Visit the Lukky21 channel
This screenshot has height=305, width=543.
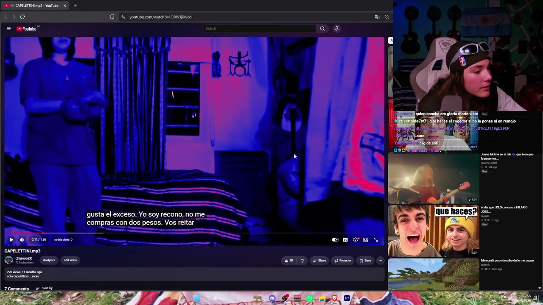click(x=486, y=265)
